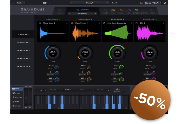The height and width of the screenshot is (124, 179).
Task: Open the Piano Close C sample selector arrows
Action: 67,23
